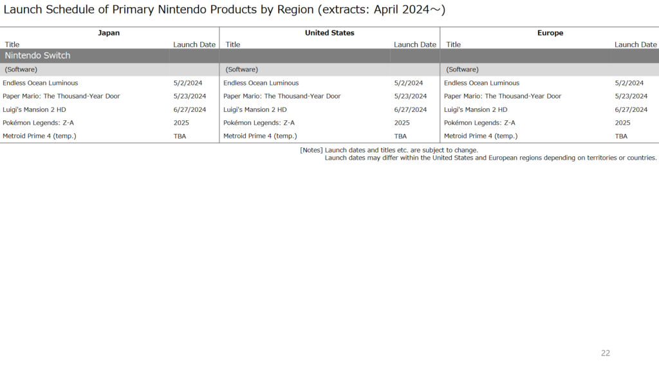This screenshot has width=659, height=368.
Task: Click Luigi's Mansion 2 HD in Europe column
Action: click(x=476, y=109)
